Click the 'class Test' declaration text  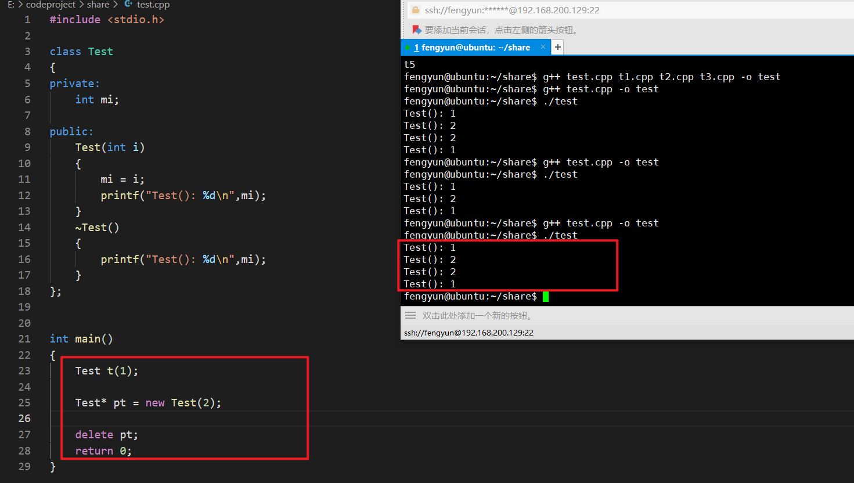[x=81, y=52]
